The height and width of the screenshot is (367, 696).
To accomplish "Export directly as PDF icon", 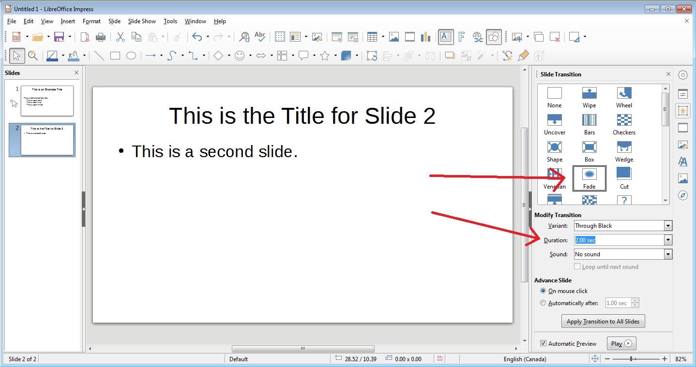I will click(x=85, y=37).
